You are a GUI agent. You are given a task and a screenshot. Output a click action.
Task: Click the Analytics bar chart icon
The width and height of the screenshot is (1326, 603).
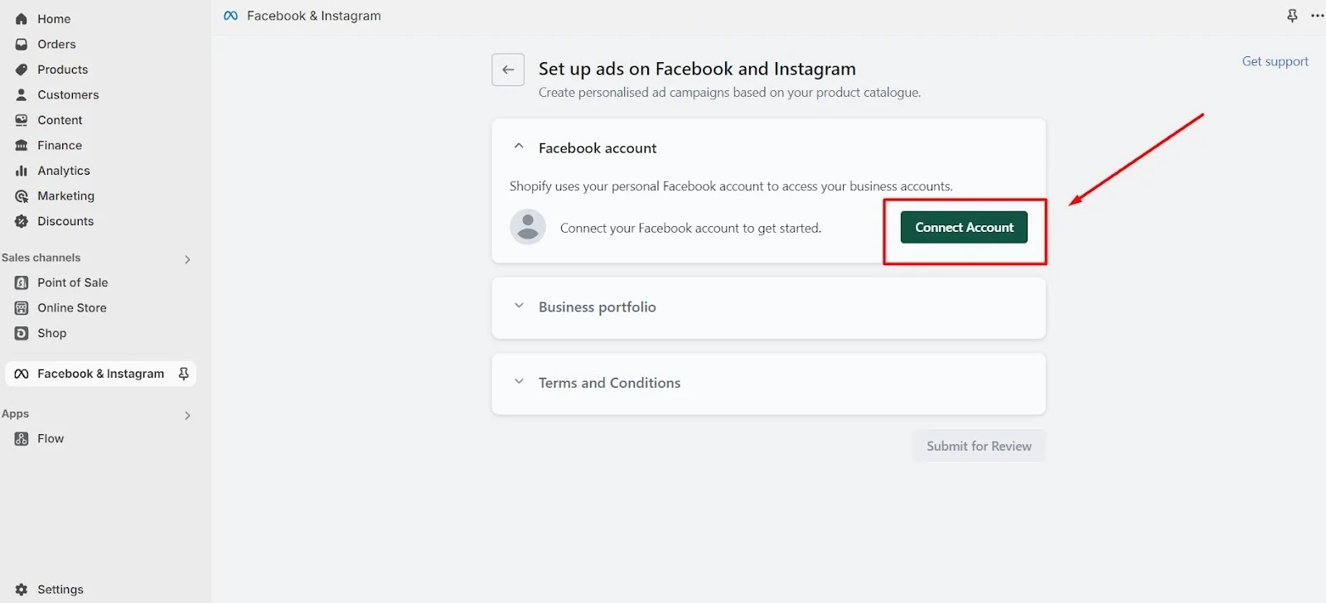(x=22, y=171)
